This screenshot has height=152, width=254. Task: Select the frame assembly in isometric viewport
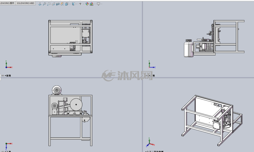click(x=212, y=120)
